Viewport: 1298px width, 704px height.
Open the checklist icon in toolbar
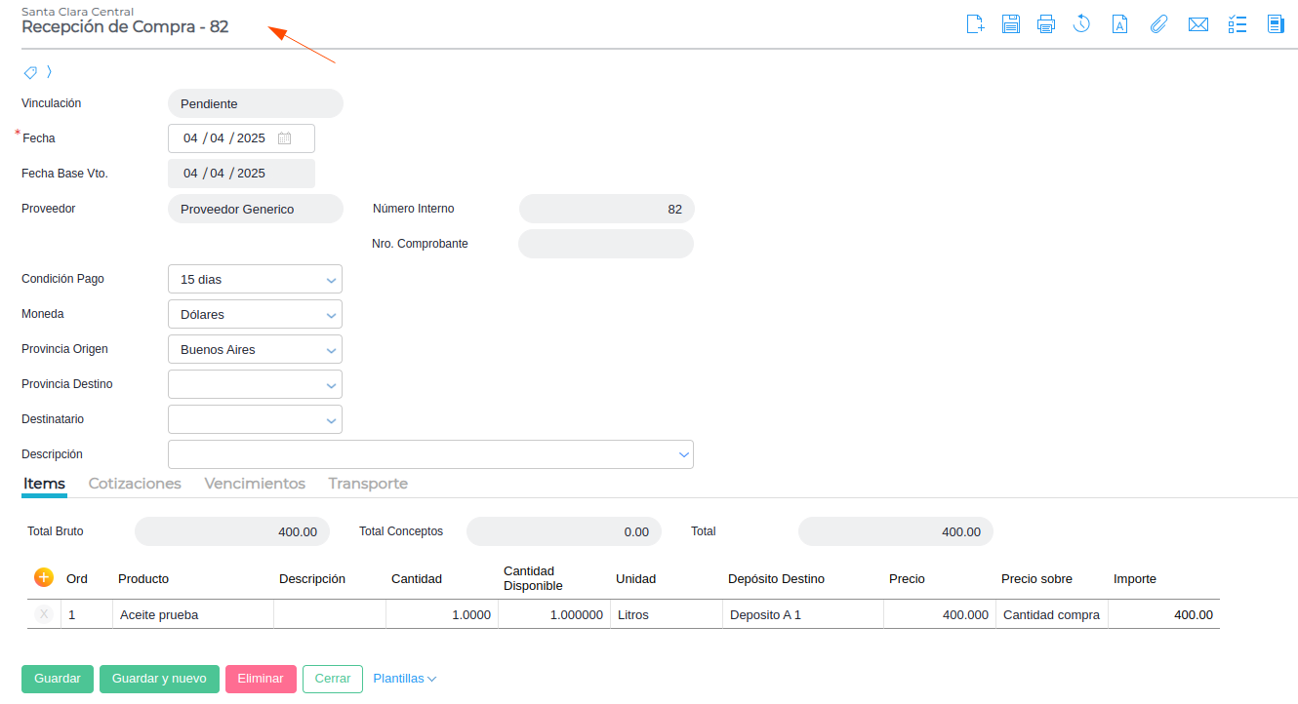coord(1237,24)
